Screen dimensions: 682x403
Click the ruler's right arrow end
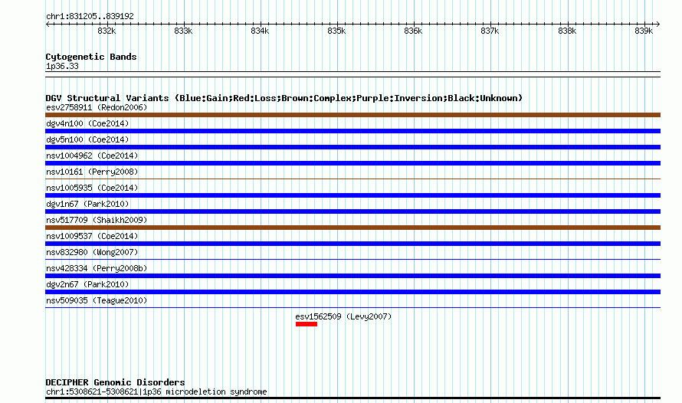click(658, 24)
